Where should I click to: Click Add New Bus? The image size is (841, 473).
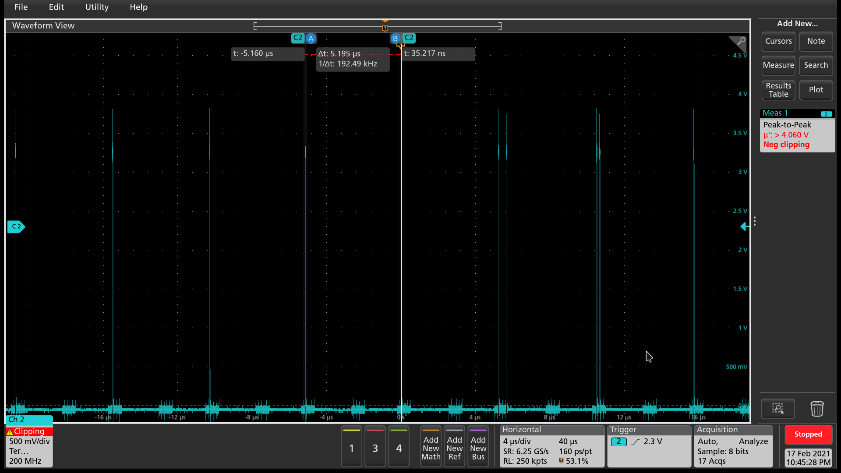(x=478, y=446)
